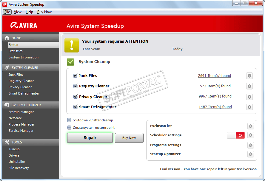Open Smart Defragmenter settings gear
Screen dimensions: 265x181
tap(249, 107)
